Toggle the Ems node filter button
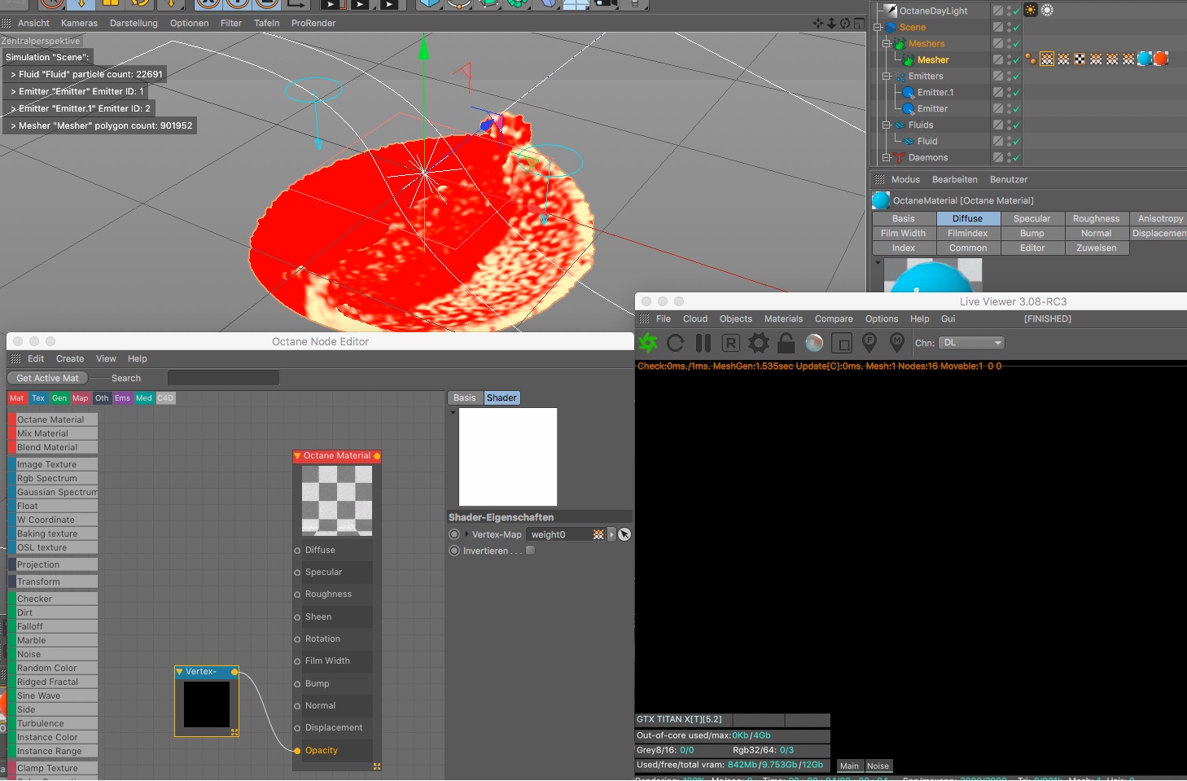The image size is (1187, 781). (x=123, y=398)
